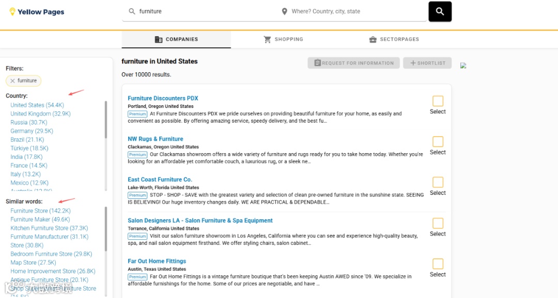Filter by Mexico (12.9K)

click(29, 183)
